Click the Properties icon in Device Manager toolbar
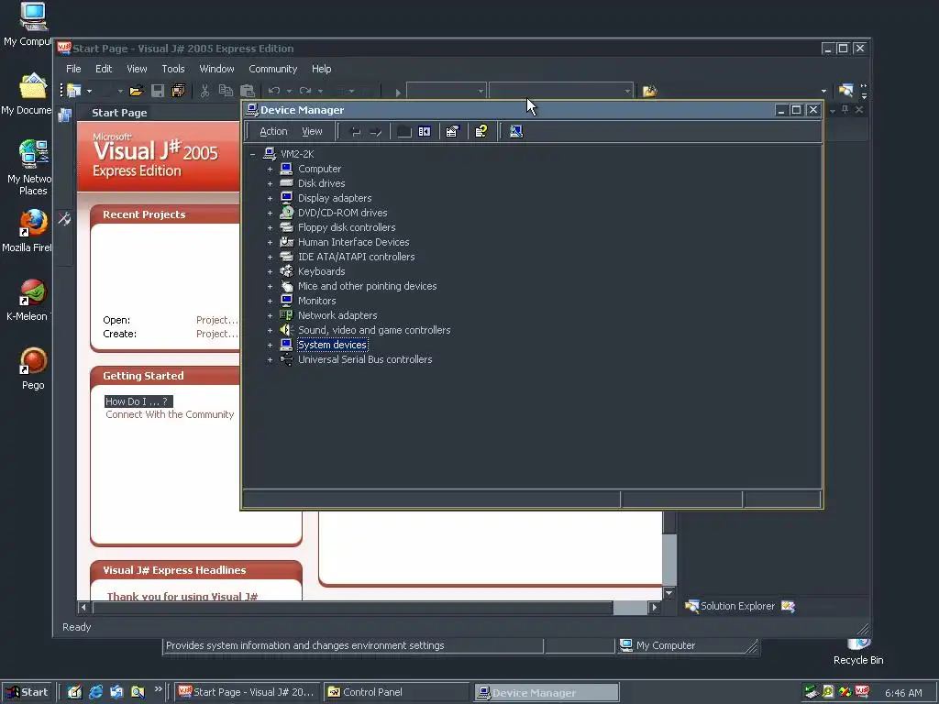Image resolution: width=939 pixels, height=704 pixels. click(453, 131)
